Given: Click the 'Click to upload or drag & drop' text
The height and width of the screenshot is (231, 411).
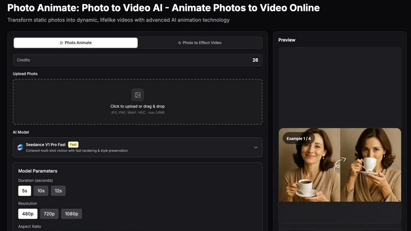Looking at the screenshot, I should 137,106.
